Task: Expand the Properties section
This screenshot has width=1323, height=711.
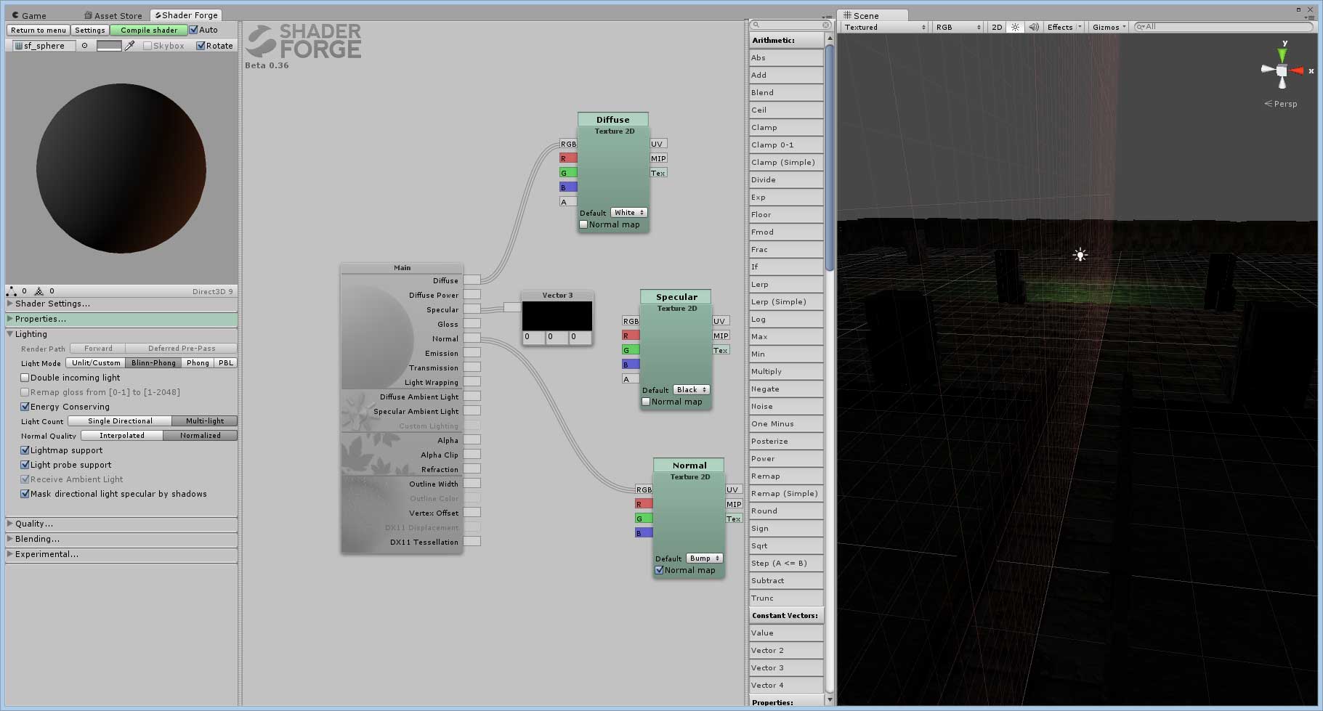Action: click(x=121, y=319)
